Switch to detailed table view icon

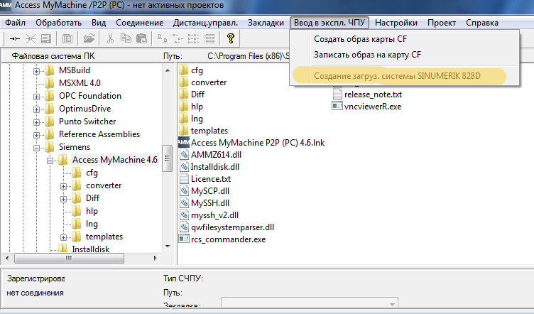(x=208, y=38)
